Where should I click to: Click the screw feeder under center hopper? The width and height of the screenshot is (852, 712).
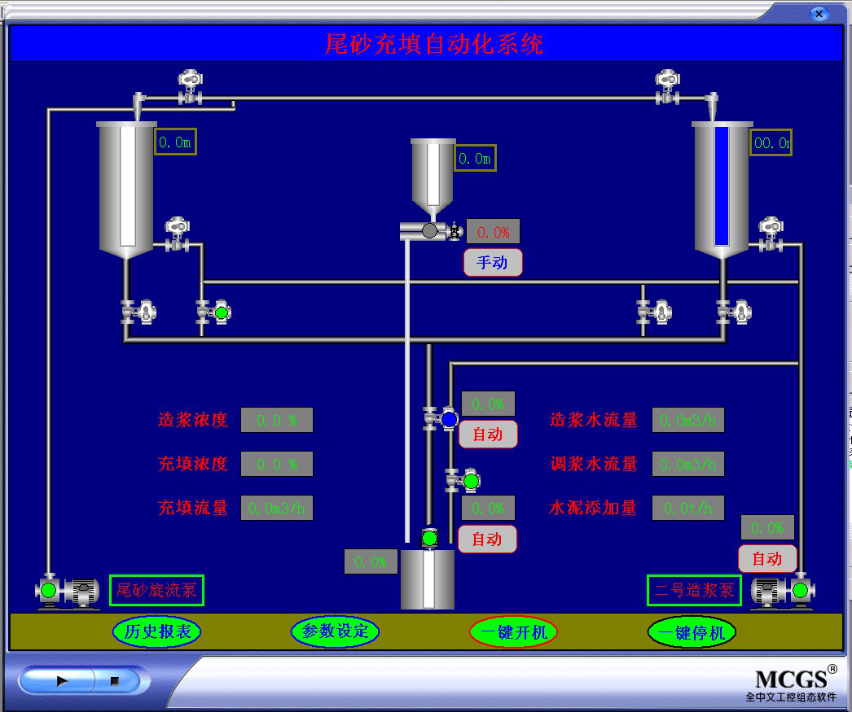430,231
